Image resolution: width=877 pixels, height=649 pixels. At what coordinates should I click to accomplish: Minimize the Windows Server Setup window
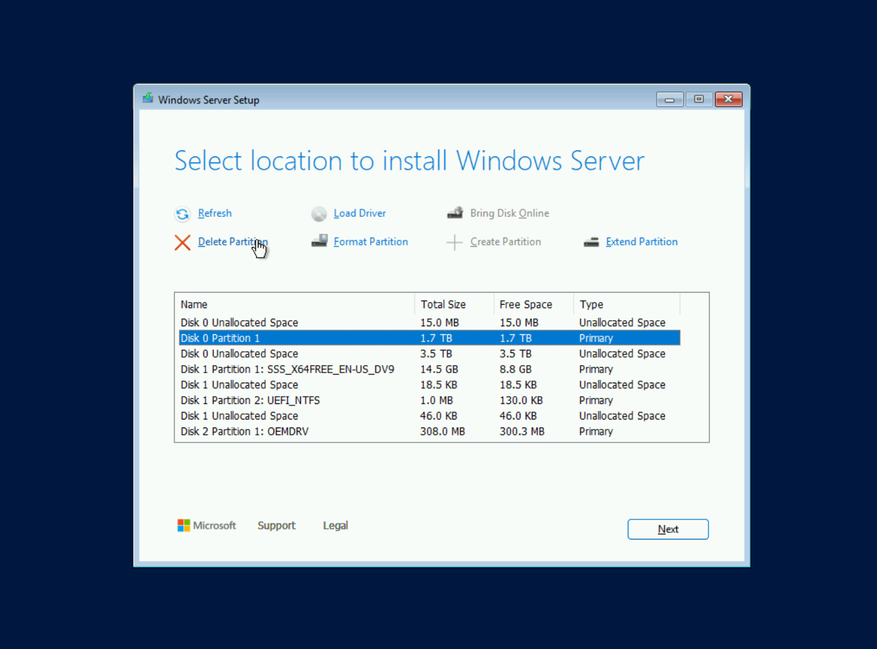click(x=670, y=99)
